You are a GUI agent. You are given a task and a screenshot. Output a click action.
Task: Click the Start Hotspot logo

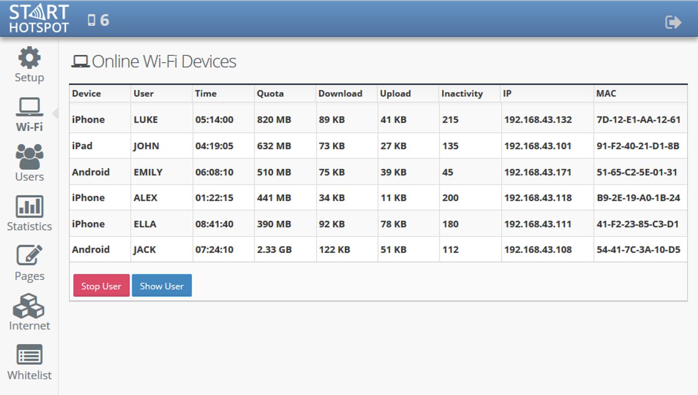(39, 19)
